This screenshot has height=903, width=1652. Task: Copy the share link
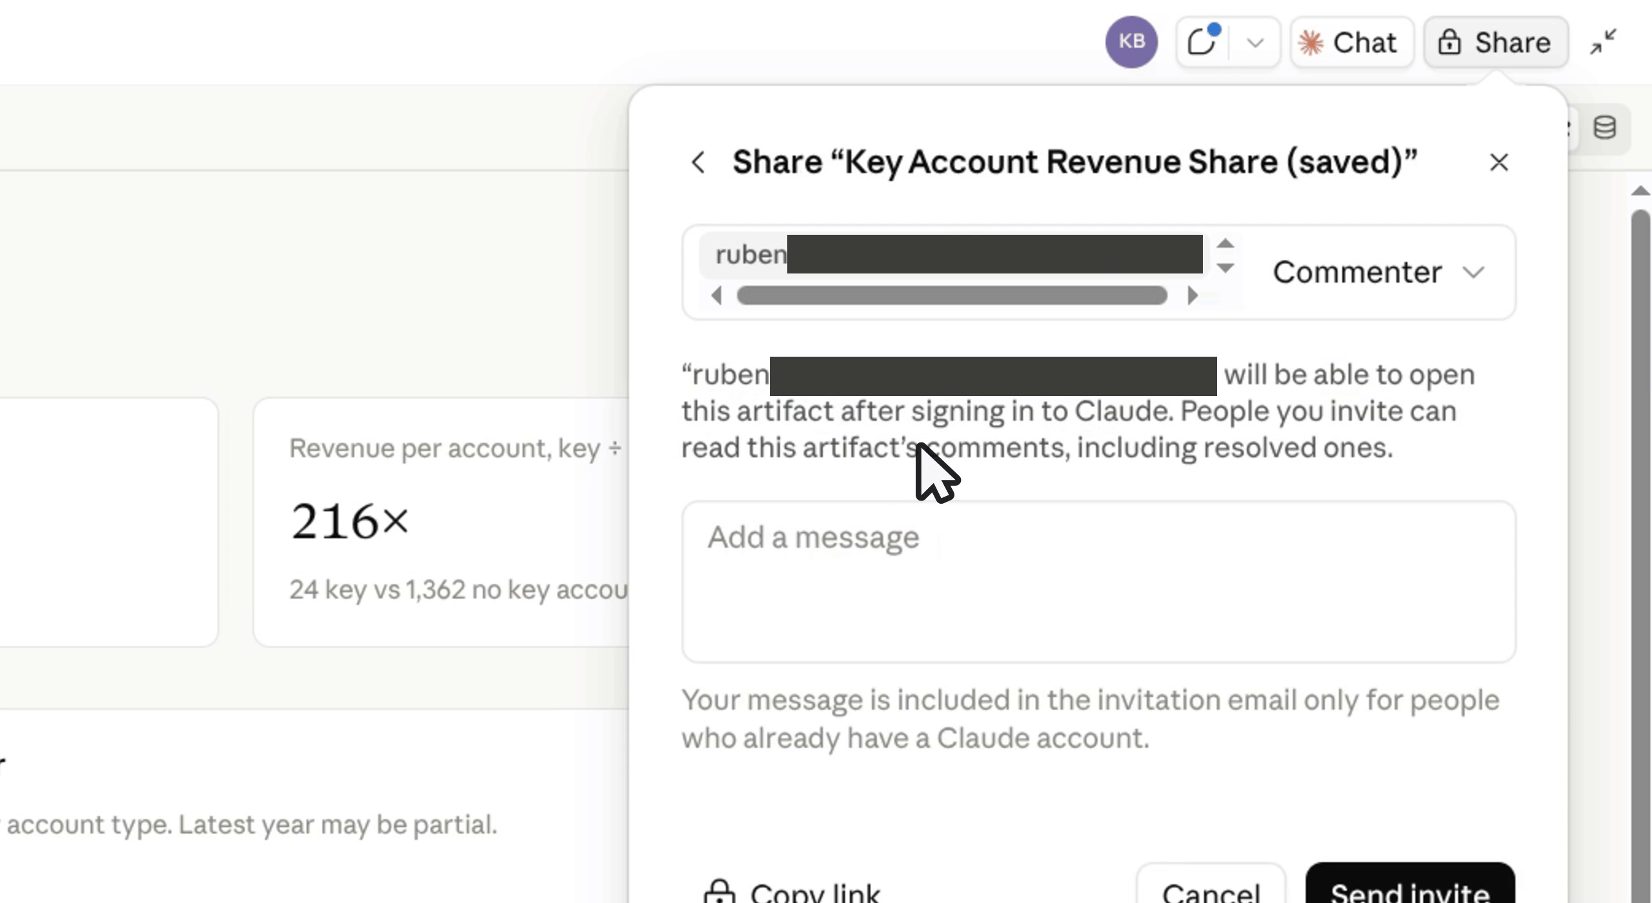pyautogui.click(x=791, y=892)
